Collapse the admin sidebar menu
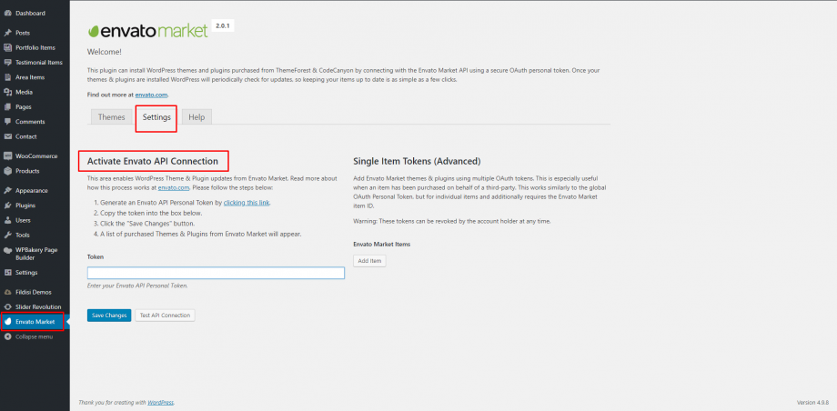 click(x=35, y=336)
